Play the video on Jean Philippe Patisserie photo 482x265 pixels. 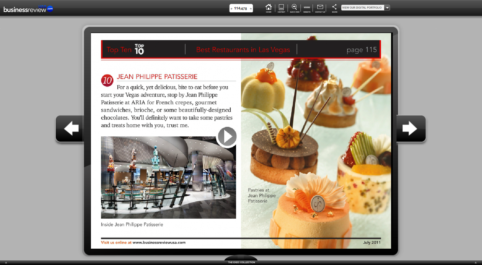click(227, 137)
